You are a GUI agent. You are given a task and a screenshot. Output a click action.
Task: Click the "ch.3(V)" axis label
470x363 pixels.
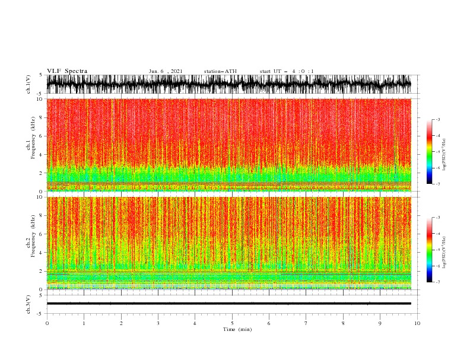click(x=28, y=304)
